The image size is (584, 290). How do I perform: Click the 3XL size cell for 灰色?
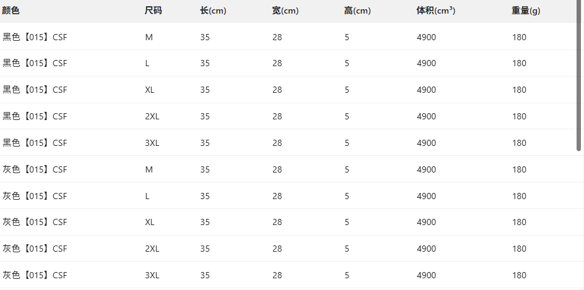pyautogui.click(x=152, y=275)
